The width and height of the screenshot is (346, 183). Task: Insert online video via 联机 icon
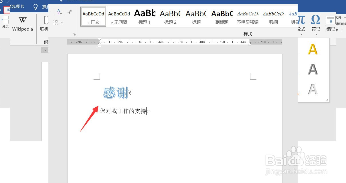pos(44,23)
